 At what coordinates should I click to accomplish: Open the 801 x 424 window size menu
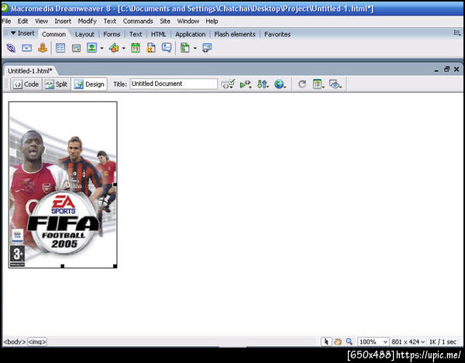(408, 342)
